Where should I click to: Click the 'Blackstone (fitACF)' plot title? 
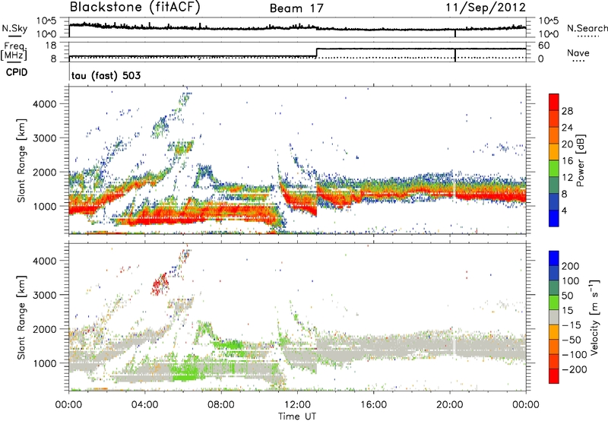(135, 7)
